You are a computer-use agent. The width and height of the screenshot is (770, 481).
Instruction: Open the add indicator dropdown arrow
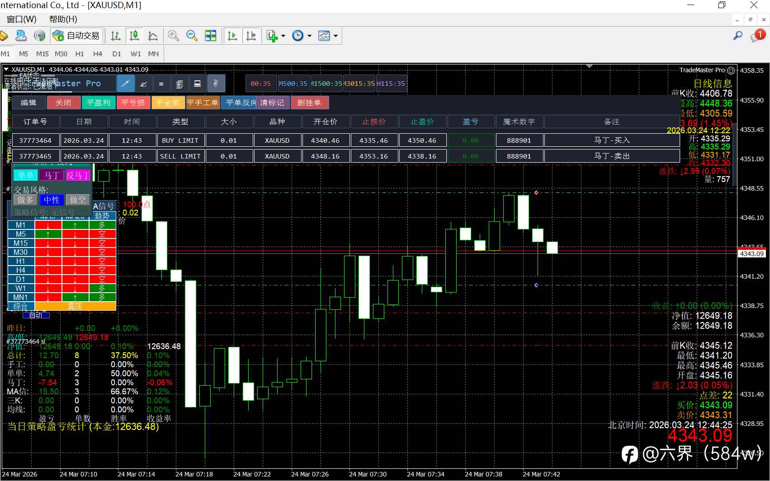[283, 36]
